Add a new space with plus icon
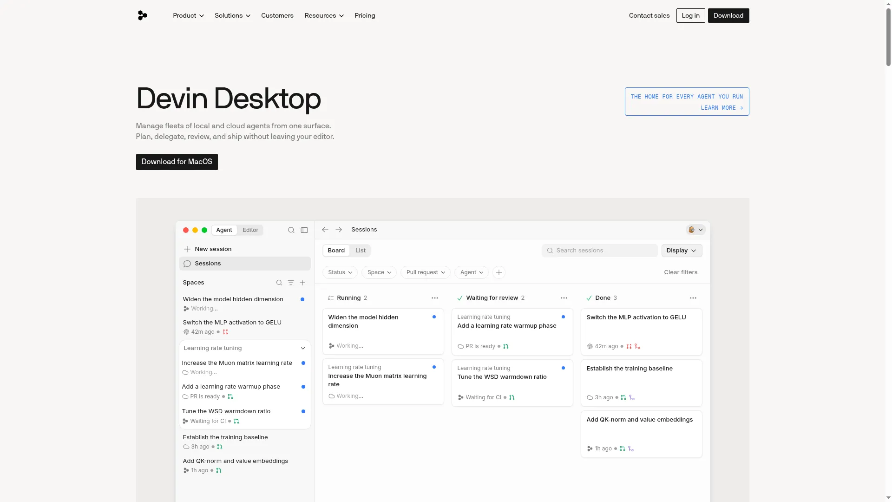This screenshot has width=892, height=502. (302, 283)
